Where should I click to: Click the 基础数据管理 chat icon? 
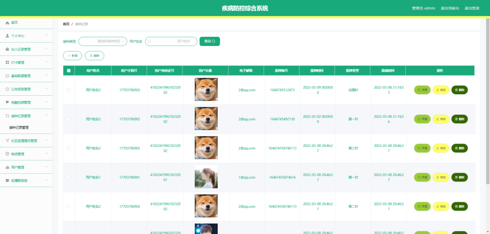[x=8, y=76]
